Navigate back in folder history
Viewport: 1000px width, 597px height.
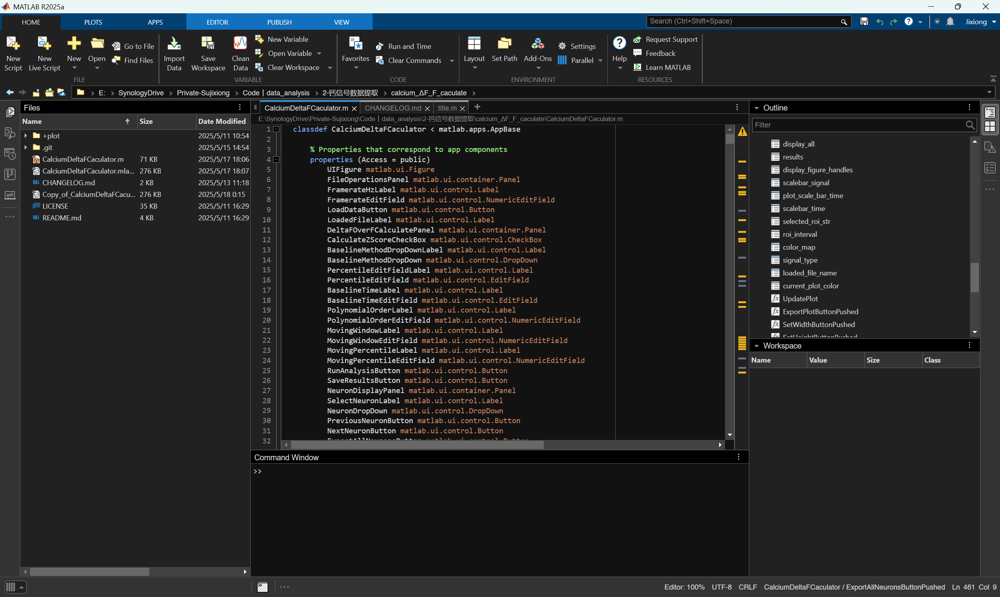tap(10, 93)
